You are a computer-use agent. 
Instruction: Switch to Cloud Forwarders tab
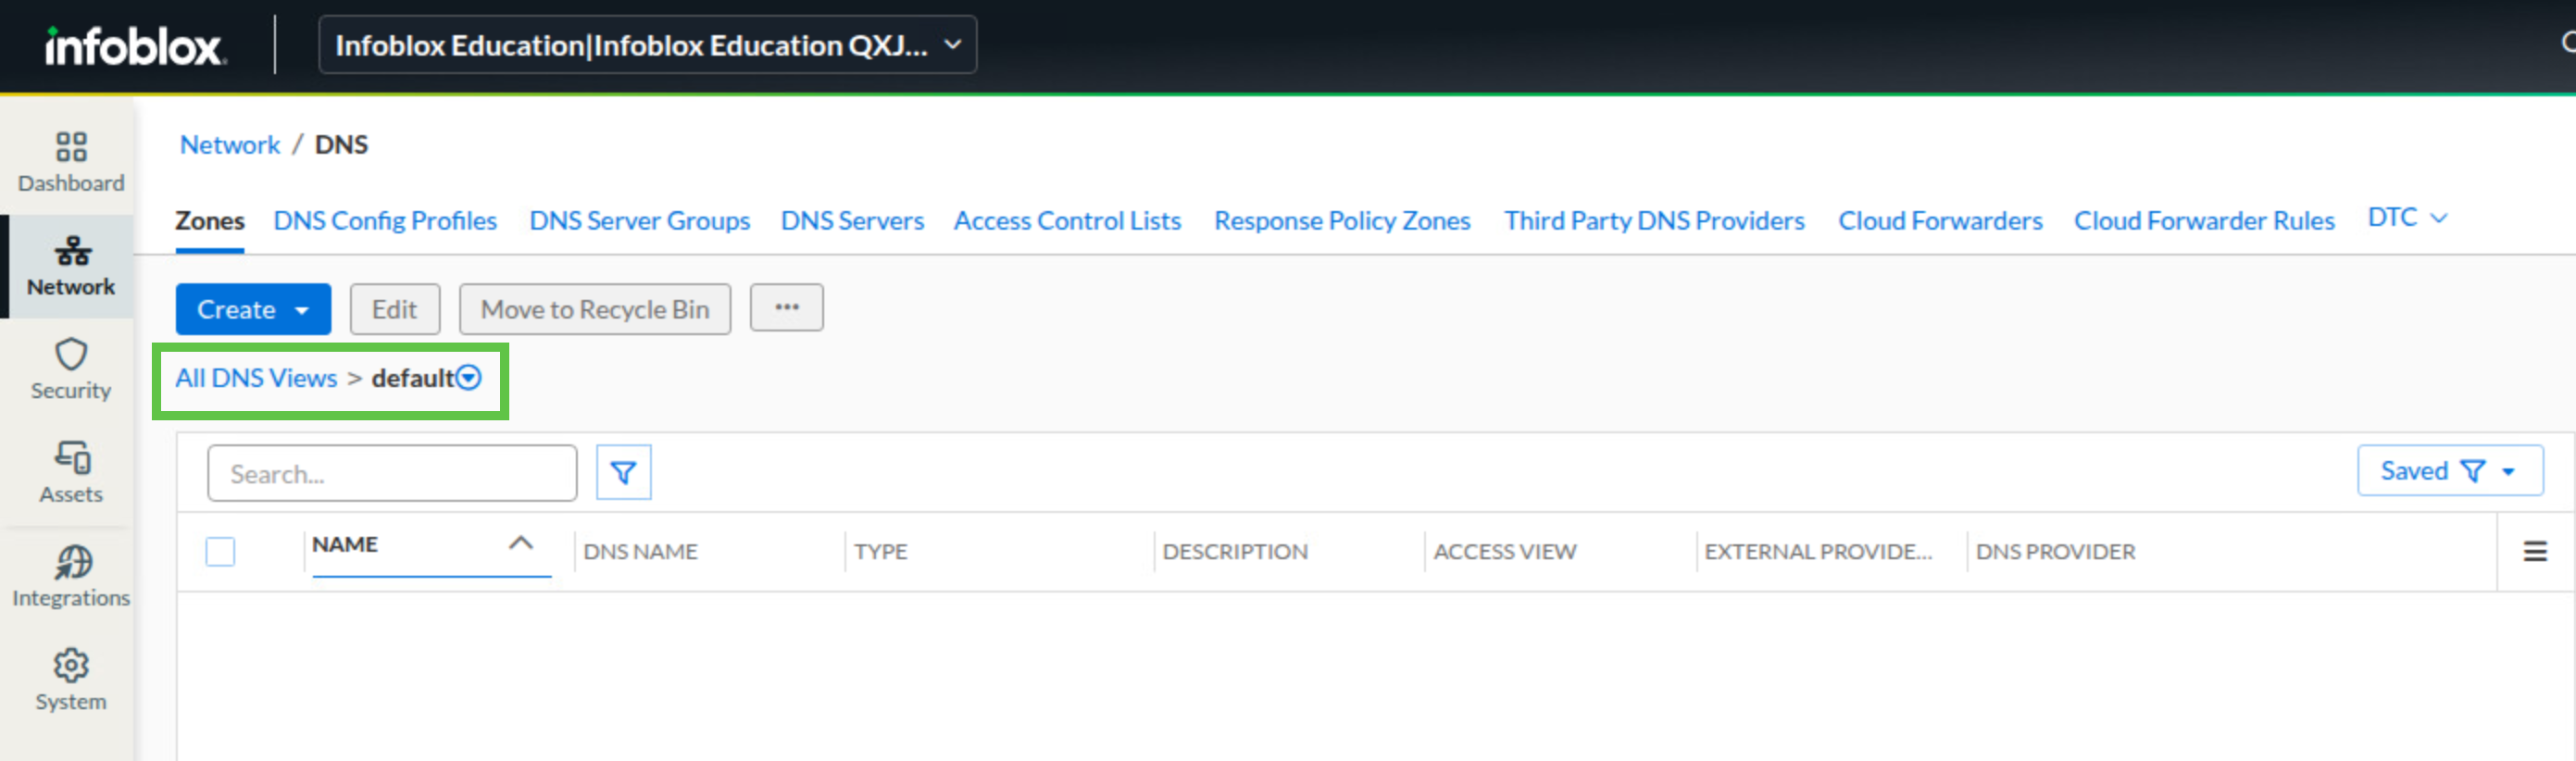(1940, 220)
